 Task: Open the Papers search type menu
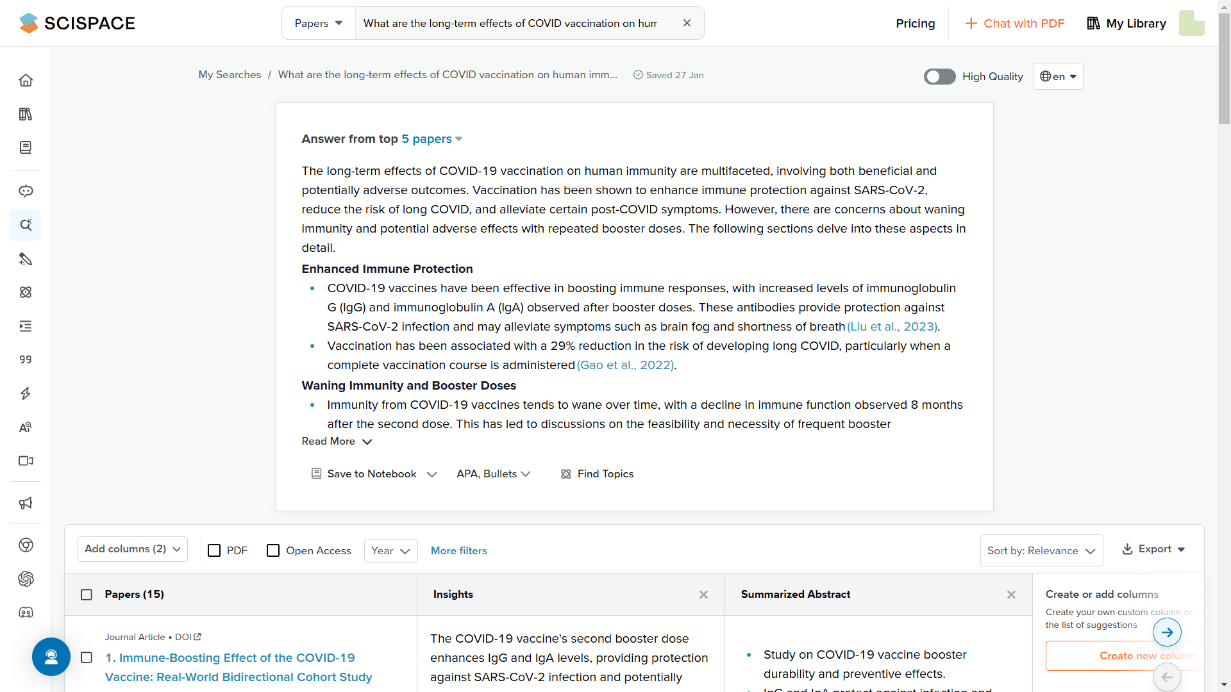point(319,23)
